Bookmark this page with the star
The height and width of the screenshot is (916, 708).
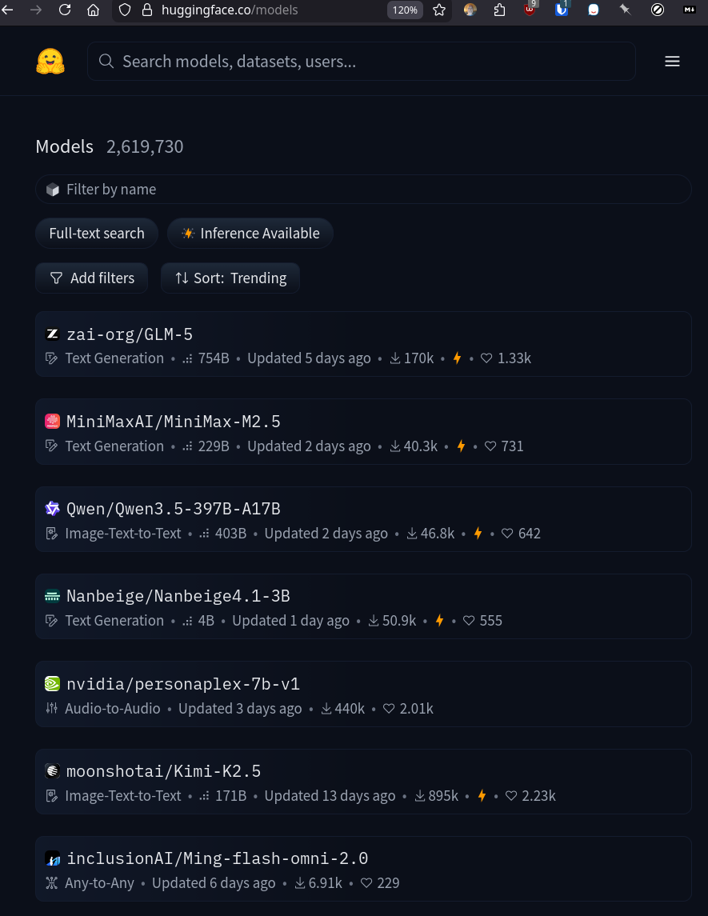pos(438,10)
